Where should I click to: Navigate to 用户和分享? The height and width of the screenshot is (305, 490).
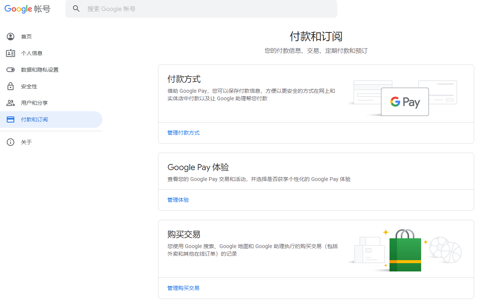(x=51, y=103)
